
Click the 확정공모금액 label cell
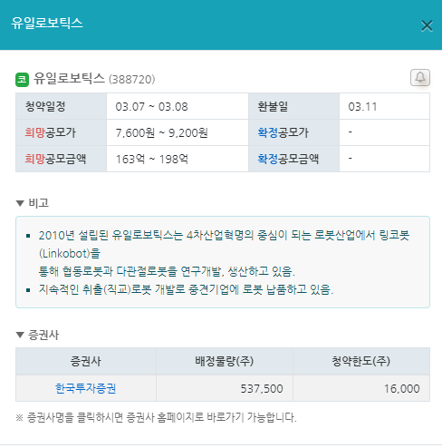[x=293, y=159]
